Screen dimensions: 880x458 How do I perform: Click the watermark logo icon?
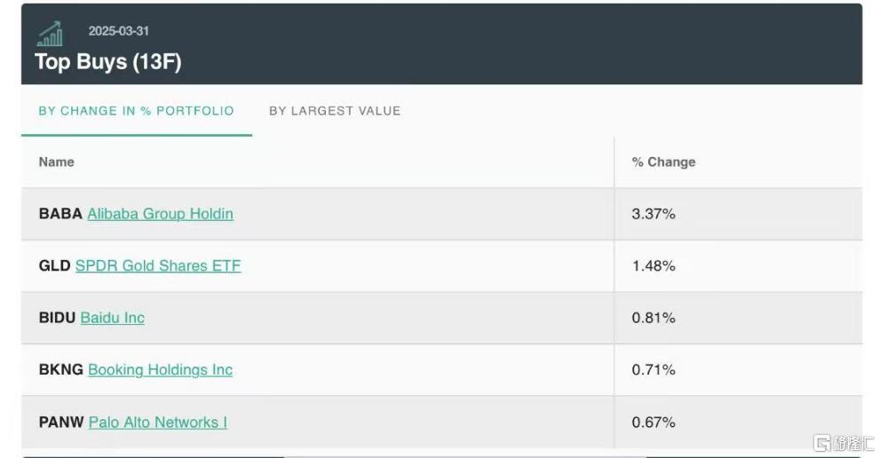(822, 443)
